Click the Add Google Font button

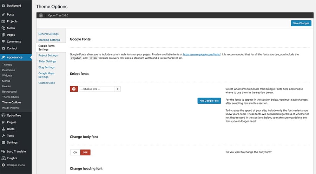(209, 101)
